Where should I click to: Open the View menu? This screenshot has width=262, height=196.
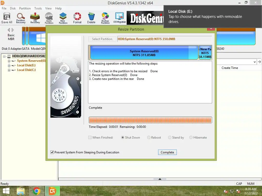[x=48, y=8]
